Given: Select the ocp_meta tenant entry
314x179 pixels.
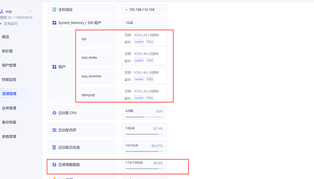Looking at the screenshot, I should click(x=96, y=57).
